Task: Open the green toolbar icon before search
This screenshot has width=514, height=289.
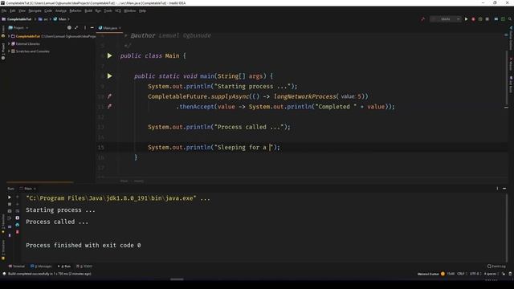Action: pyautogui.click(x=503, y=19)
